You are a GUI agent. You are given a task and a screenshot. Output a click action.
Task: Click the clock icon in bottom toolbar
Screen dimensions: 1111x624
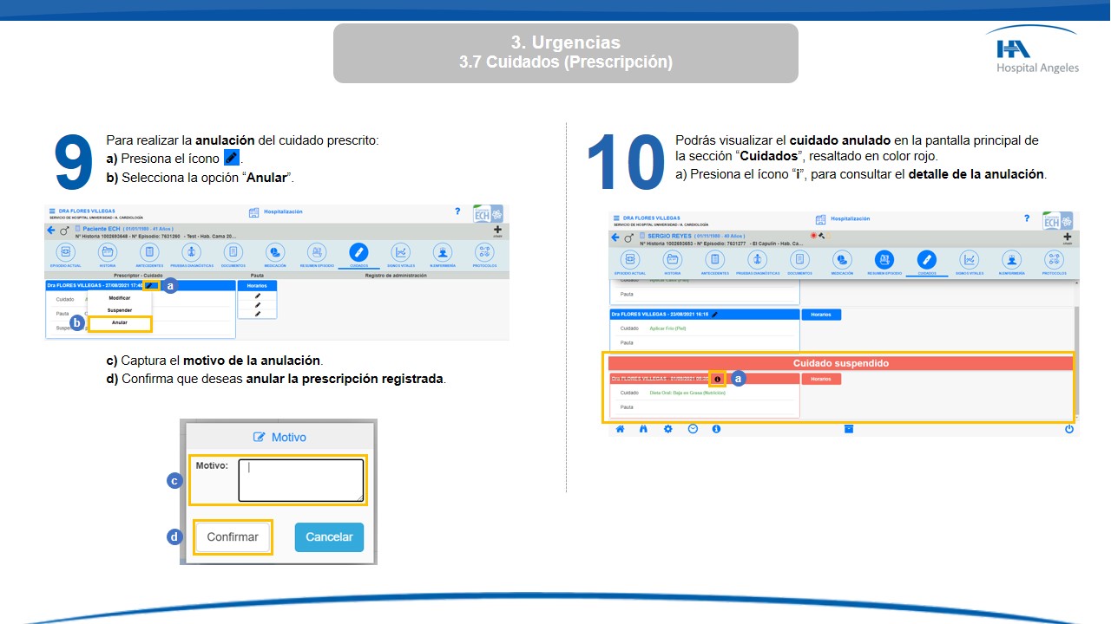[692, 429]
